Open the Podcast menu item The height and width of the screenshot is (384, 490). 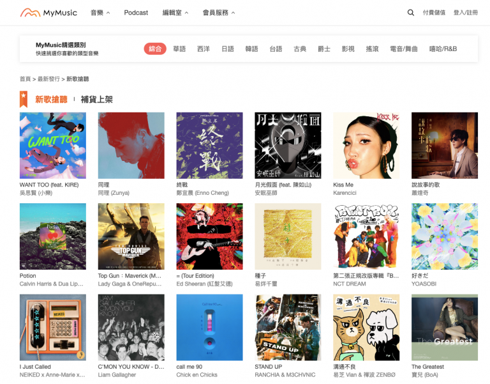tap(136, 13)
